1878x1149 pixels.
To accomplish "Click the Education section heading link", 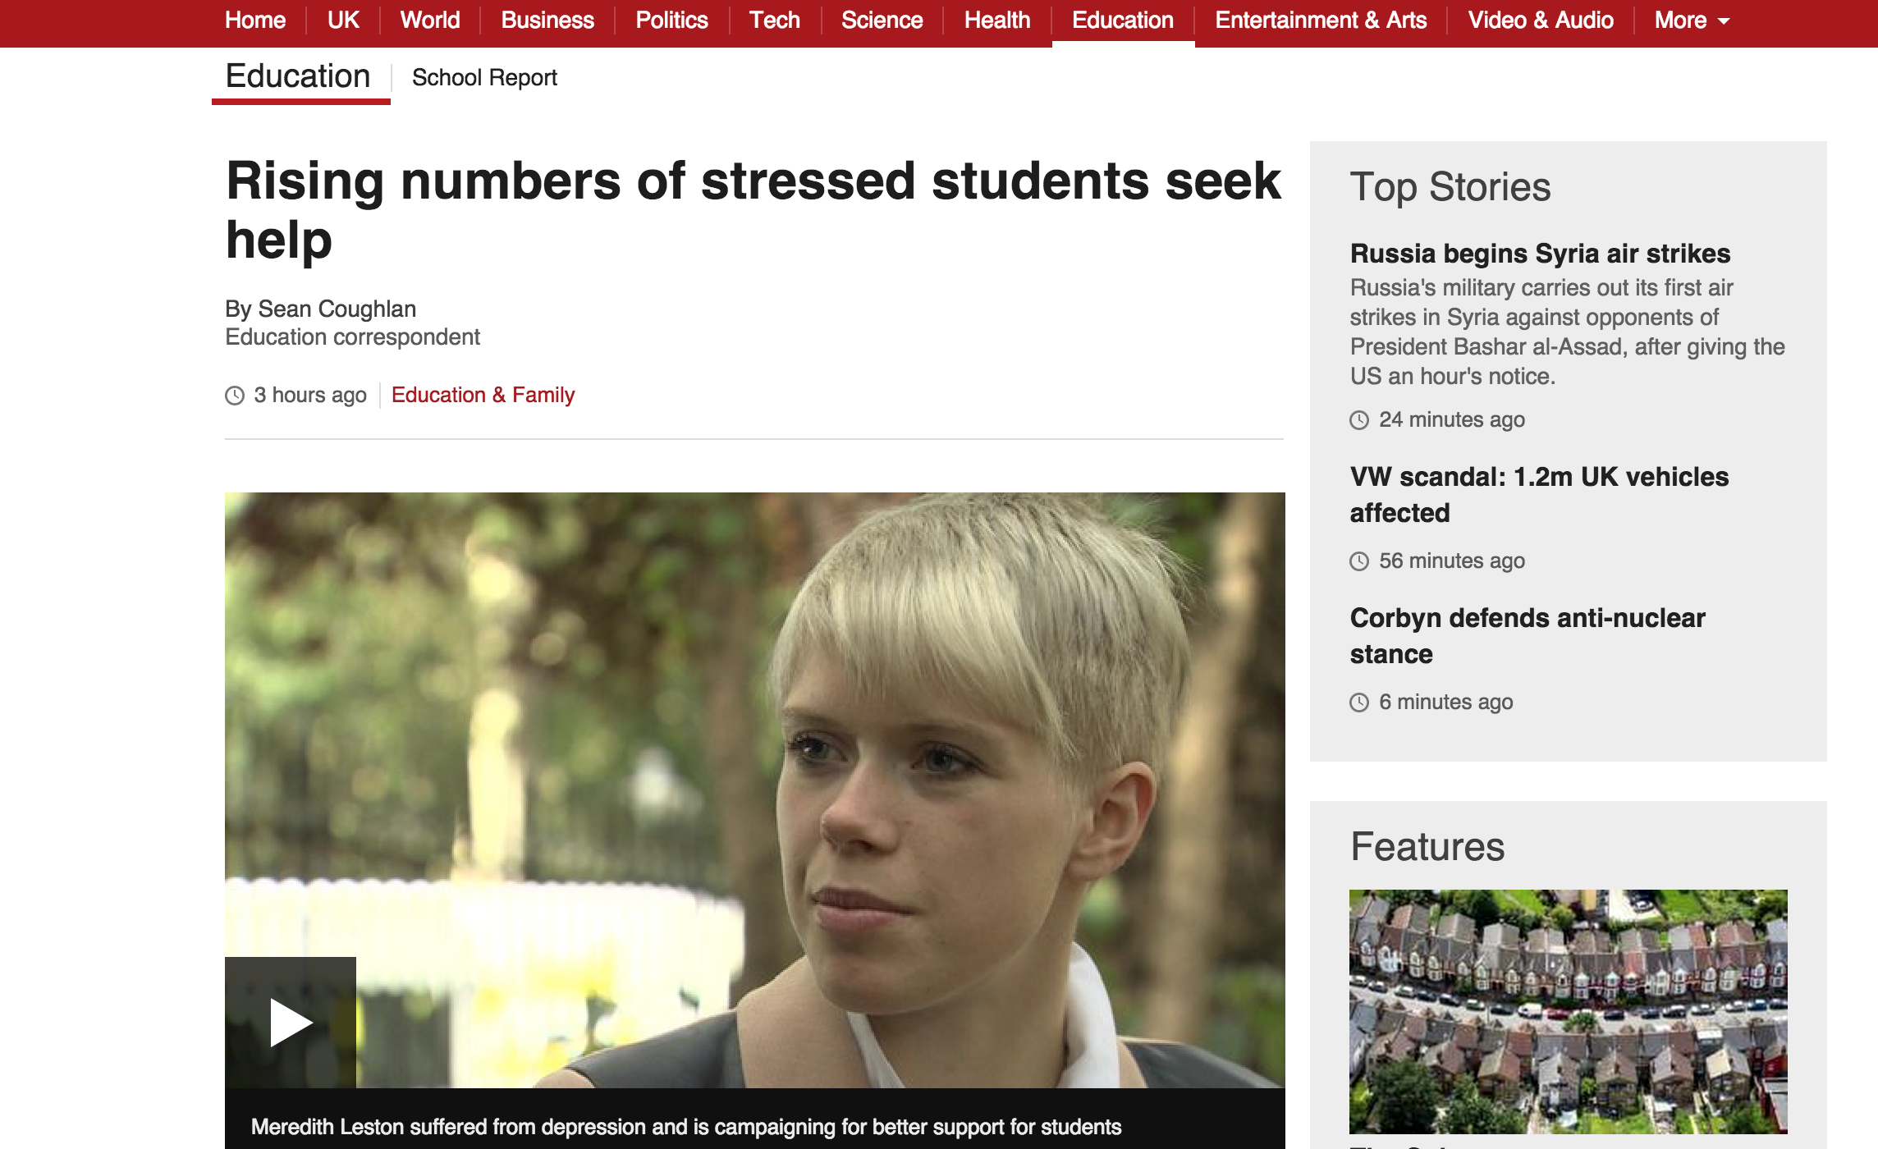I will (298, 76).
